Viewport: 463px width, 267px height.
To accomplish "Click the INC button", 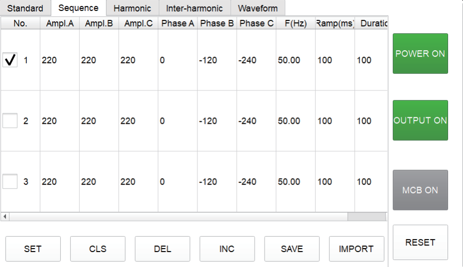I will pyautogui.click(x=227, y=249).
